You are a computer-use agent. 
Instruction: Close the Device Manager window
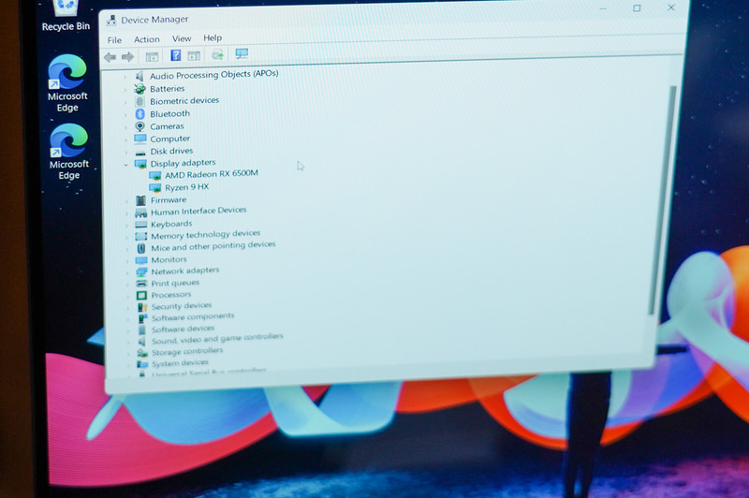point(670,7)
